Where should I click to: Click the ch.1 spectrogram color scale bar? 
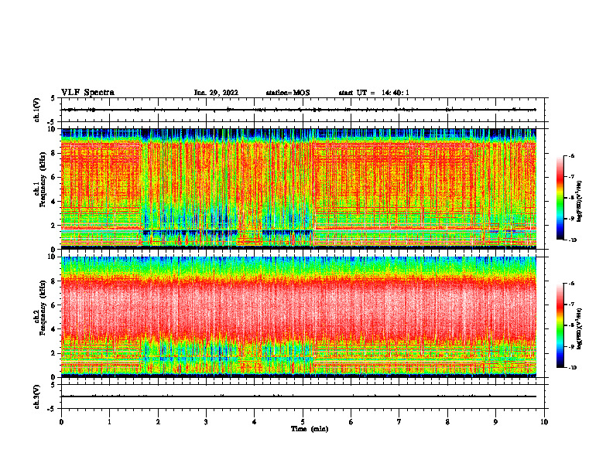click(x=560, y=198)
